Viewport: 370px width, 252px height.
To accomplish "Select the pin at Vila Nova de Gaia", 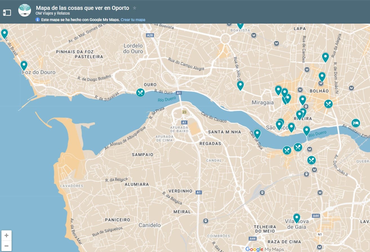I will coord(296,218).
